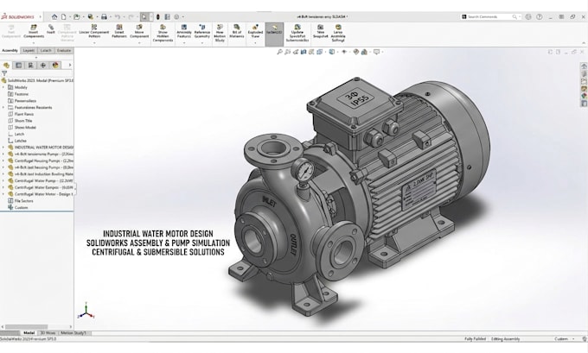
Task: Take Snapshot of the assembly
Action: pyautogui.click(x=321, y=31)
